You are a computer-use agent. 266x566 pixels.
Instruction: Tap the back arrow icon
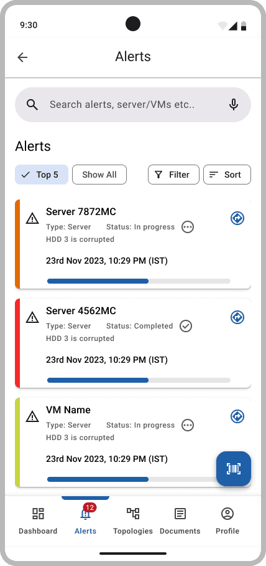[x=22, y=57]
